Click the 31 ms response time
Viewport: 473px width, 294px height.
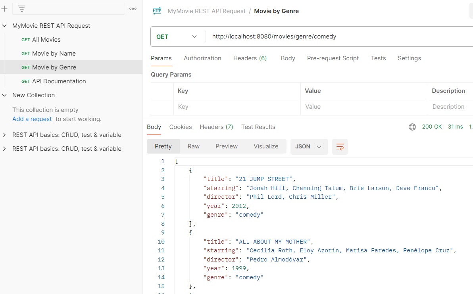[x=455, y=127]
